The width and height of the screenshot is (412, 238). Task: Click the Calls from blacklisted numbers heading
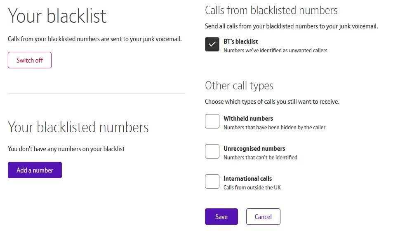pos(271,10)
